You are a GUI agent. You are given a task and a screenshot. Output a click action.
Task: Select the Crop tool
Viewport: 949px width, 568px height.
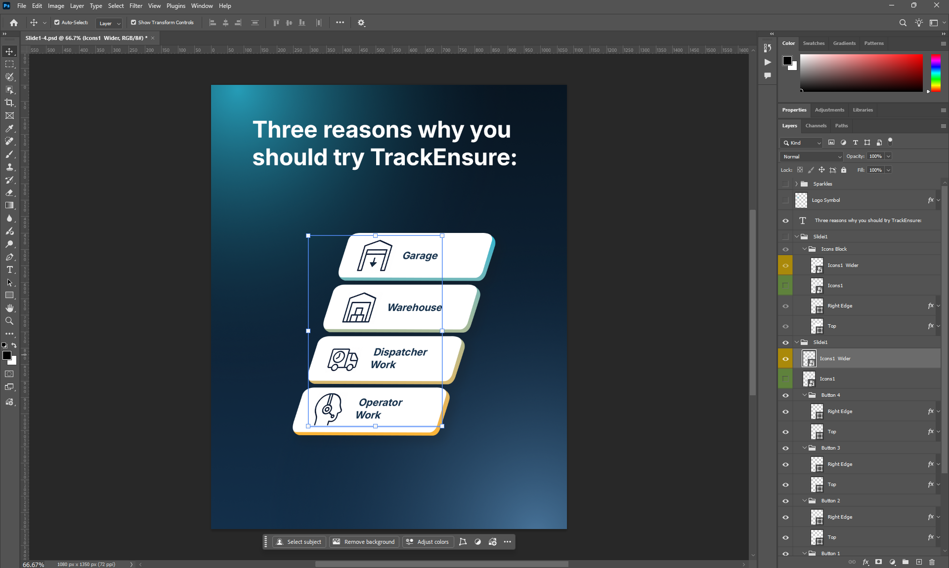tap(9, 103)
